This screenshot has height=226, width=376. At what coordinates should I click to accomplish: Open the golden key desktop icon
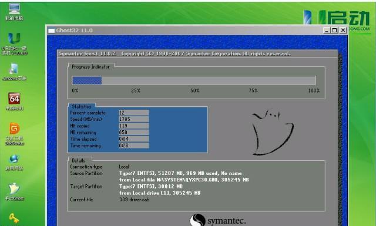tap(14, 218)
